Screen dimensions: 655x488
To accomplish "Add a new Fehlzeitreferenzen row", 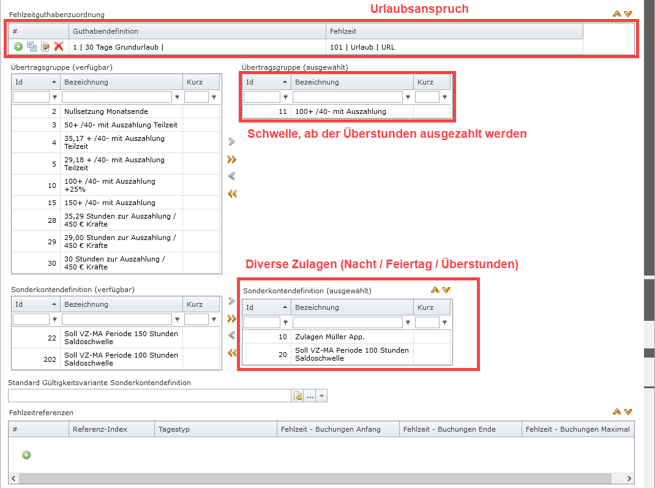I will 26,455.
